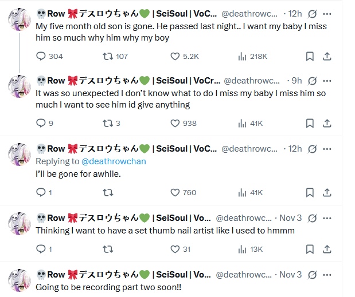Click the @deathrowchan reply mention link
Viewport: 355px width, 297px height.
[115, 161]
